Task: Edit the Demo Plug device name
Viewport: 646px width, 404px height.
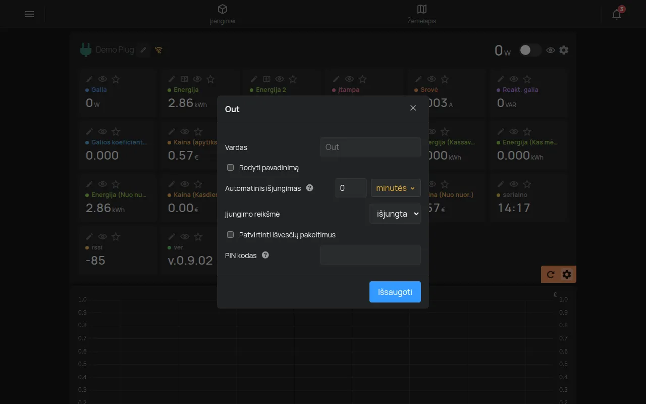Action: (143, 50)
